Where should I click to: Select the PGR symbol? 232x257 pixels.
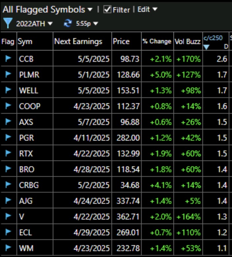pos(26,138)
